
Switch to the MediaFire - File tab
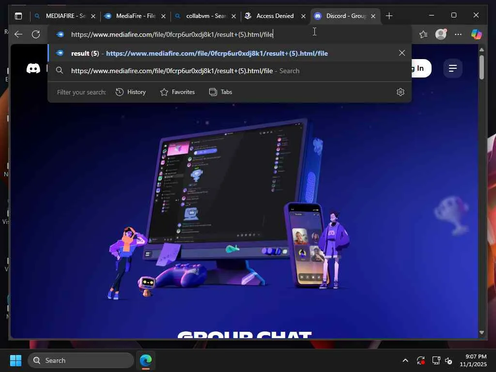pyautogui.click(x=136, y=16)
